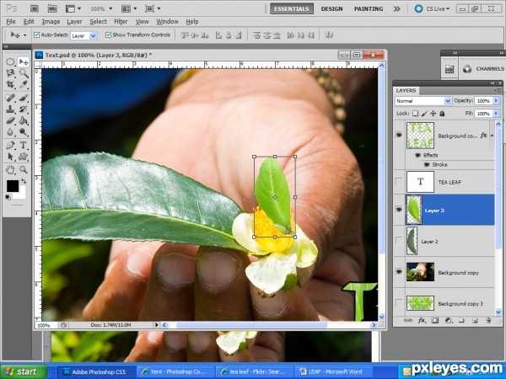The width and height of the screenshot is (506, 379).
Task: Select the Custom Shape tool
Action: [x=24, y=157]
